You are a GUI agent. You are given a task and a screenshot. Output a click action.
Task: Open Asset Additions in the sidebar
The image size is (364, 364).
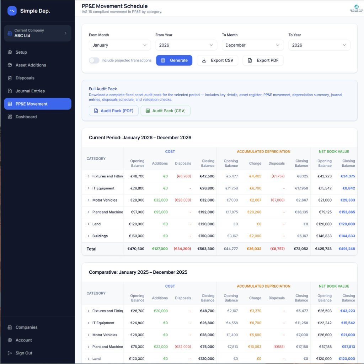pos(38,65)
